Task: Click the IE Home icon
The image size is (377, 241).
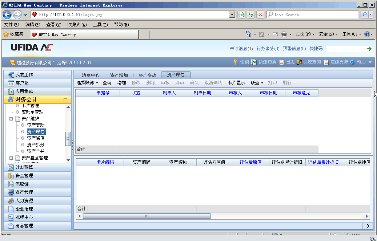Action: [x=248, y=34]
